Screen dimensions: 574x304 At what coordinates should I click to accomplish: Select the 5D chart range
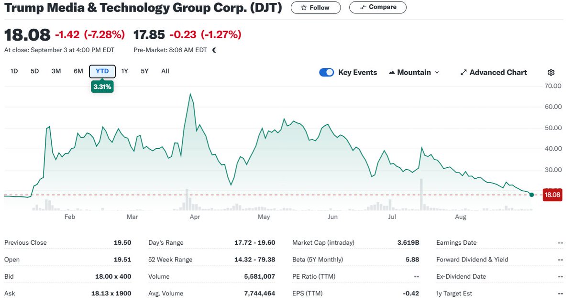click(35, 71)
